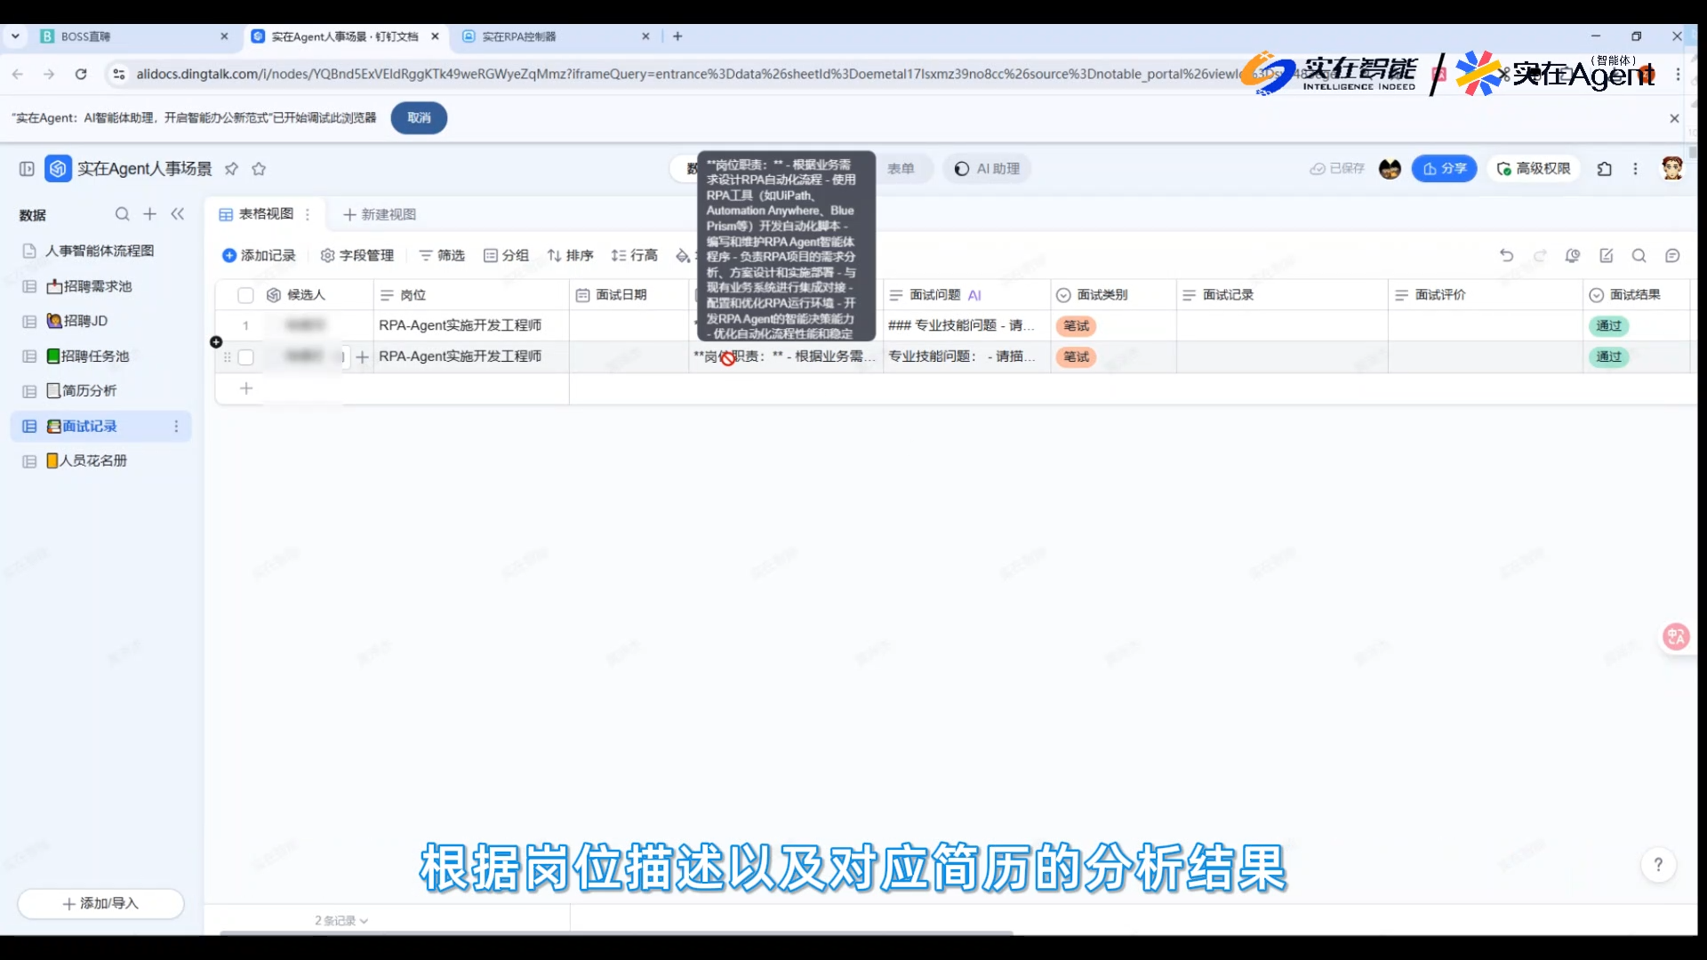This screenshot has width=1707, height=960.
Task: Search sheets with sidebar magnifier icon
Action: click(122, 214)
